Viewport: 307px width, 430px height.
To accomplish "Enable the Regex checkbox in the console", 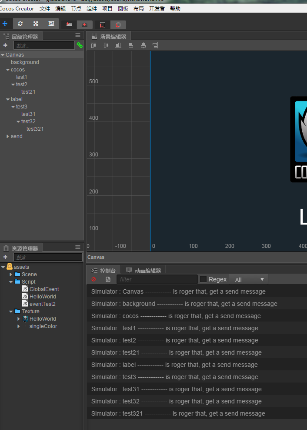I will pyautogui.click(x=204, y=279).
